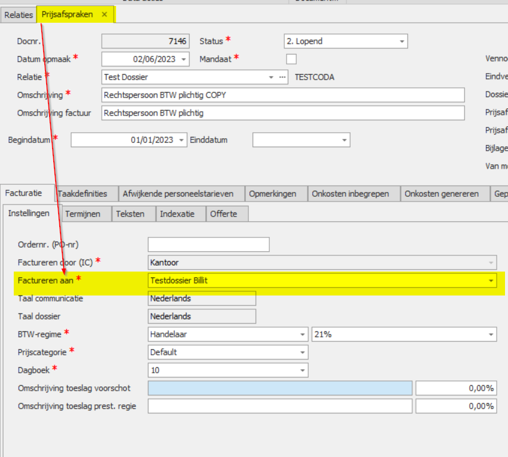Toggle the Mandaat checkbox
Image resolution: width=508 pixels, height=457 pixels.
(291, 59)
